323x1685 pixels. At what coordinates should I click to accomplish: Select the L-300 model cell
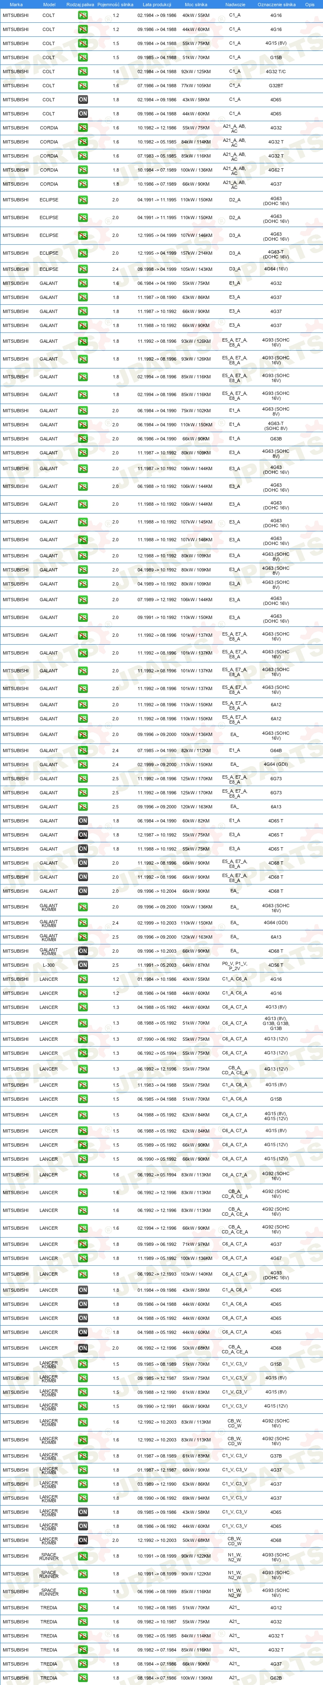click(x=49, y=966)
